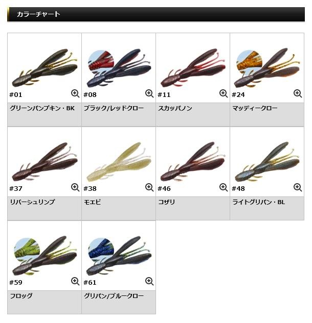The image size is (312, 323).
Task: Click the マッディークロー color name label
Action: click(255, 108)
